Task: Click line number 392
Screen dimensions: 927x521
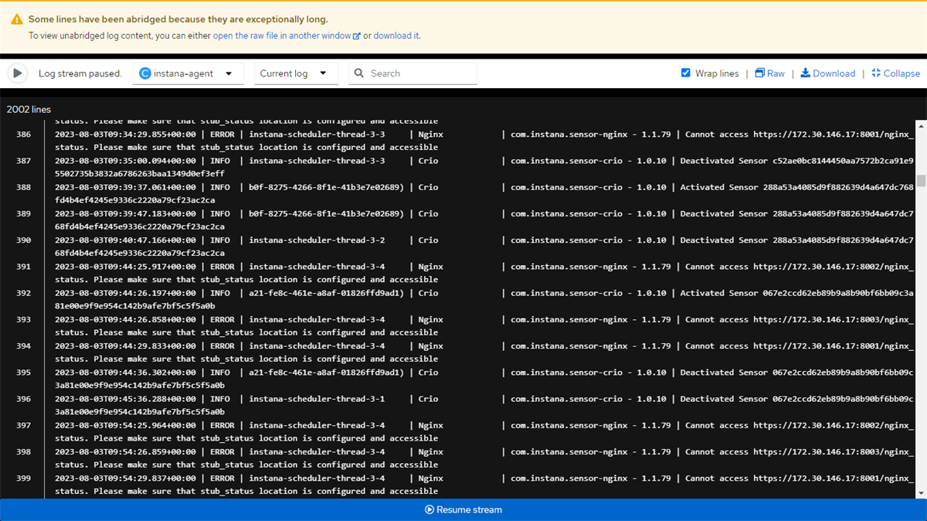Action: click(23, 293)
